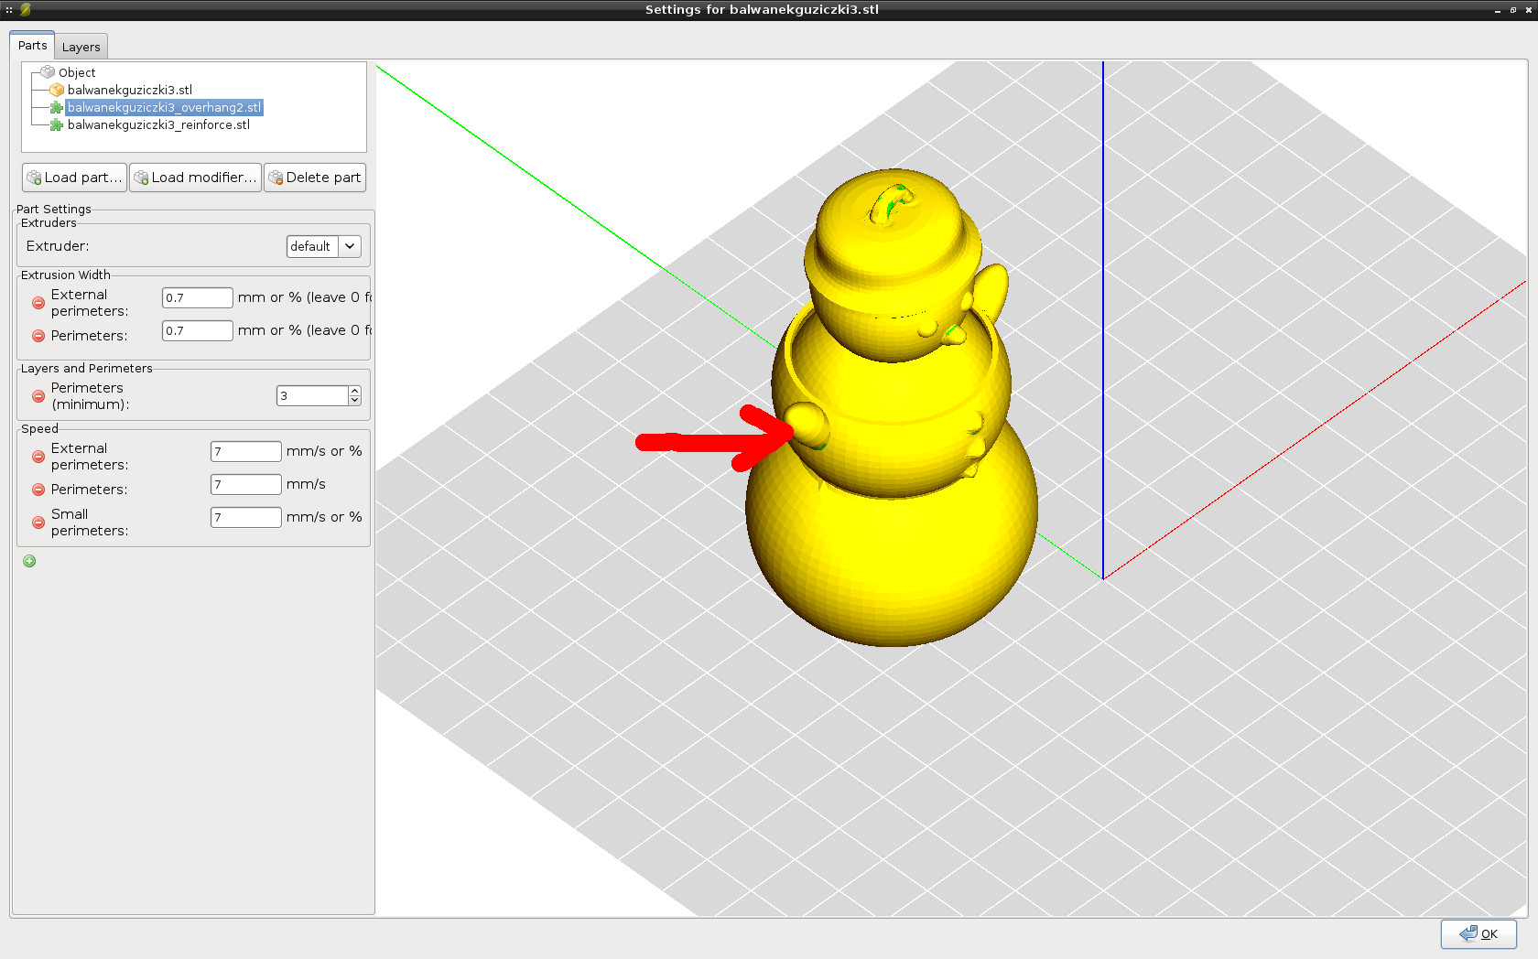
Task: Minimize the Settings window
Action: (1498, 10)
